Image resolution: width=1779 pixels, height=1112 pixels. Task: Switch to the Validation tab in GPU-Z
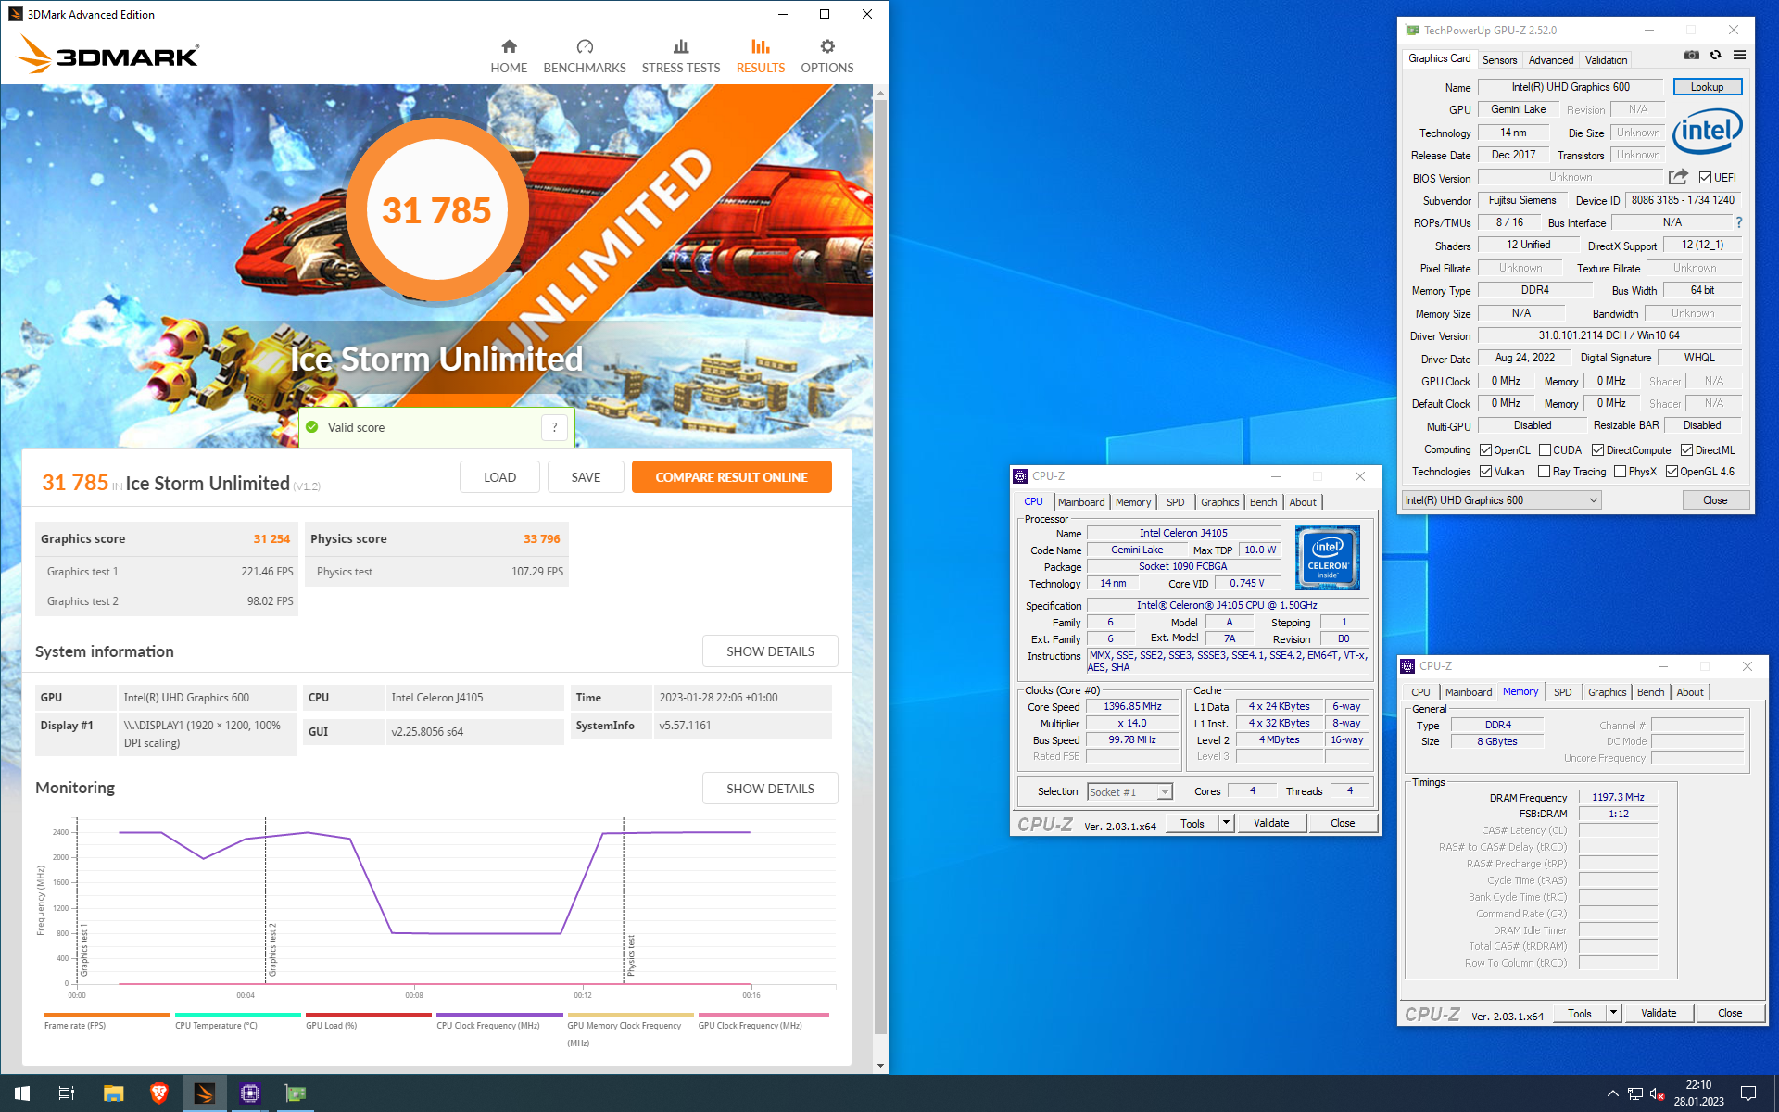[x=1606, y=60]
